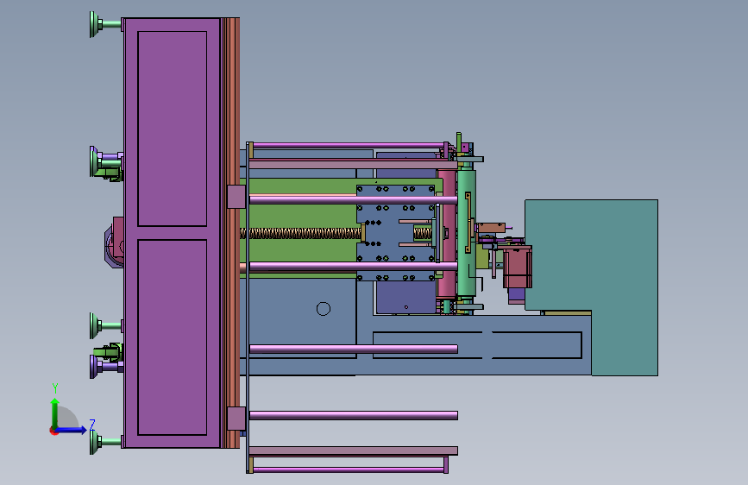Select the threaded lead screw over the green plate
This screenshot has width=748, height=485.
tap(300, 233)
